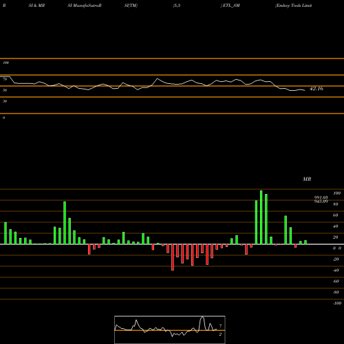Screen dimensions: 344x344
Task: Click the MR axis label 20
Action: (x=336, y=237)
